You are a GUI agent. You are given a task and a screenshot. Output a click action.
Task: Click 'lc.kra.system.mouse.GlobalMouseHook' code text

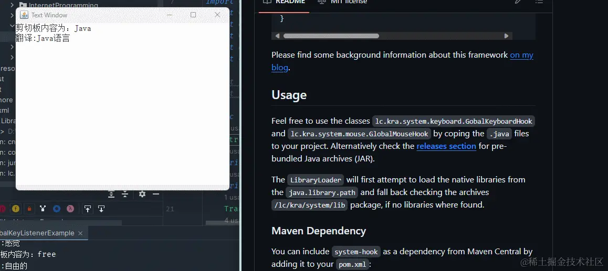click(360, 134)
